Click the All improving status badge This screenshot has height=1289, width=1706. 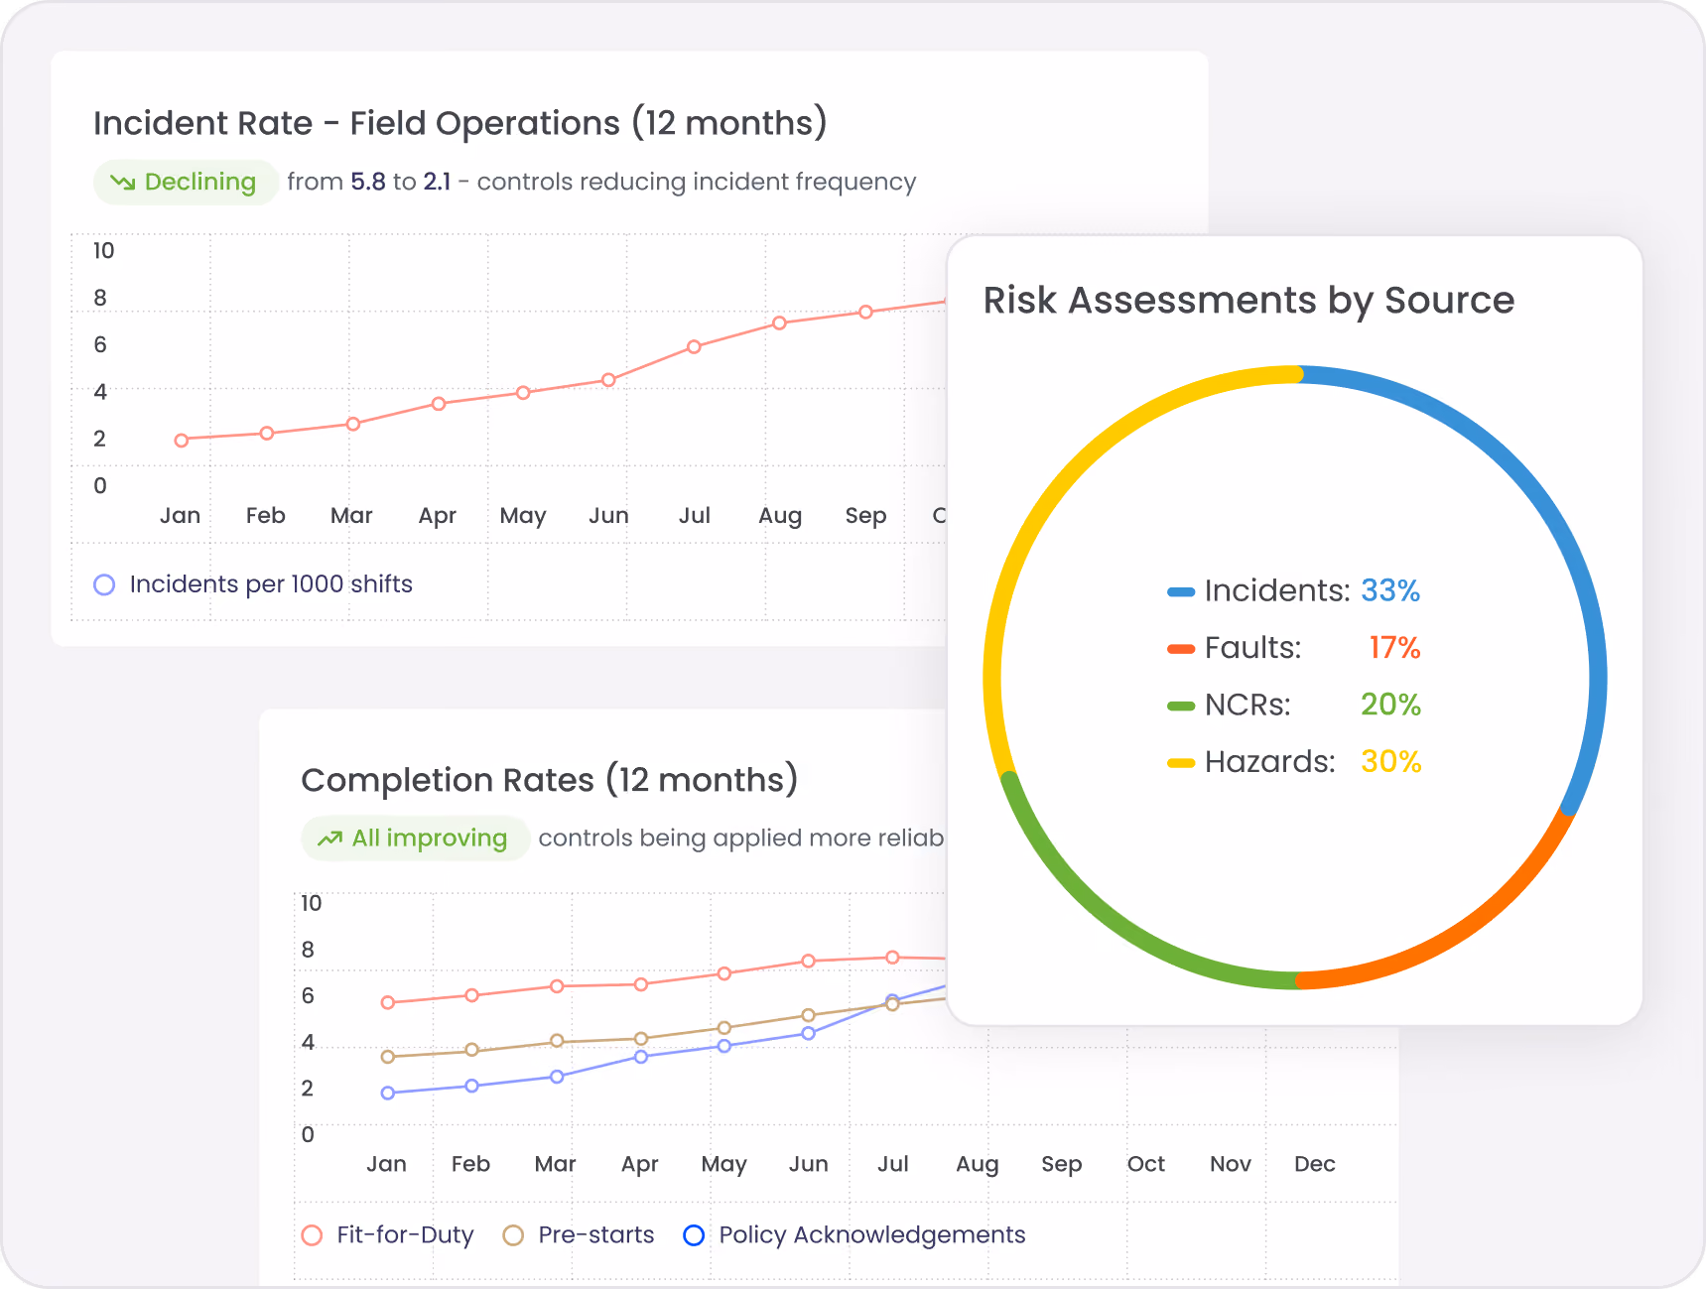pyautogui.click(x=415, y=838)
